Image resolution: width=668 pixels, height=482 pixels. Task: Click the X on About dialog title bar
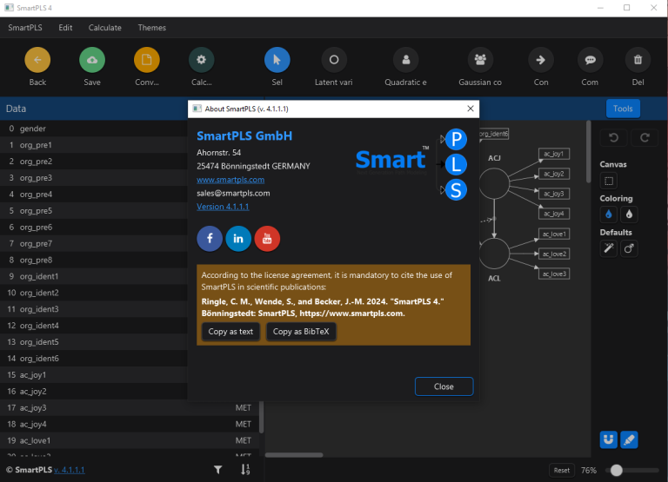click(x=471, y=109)
